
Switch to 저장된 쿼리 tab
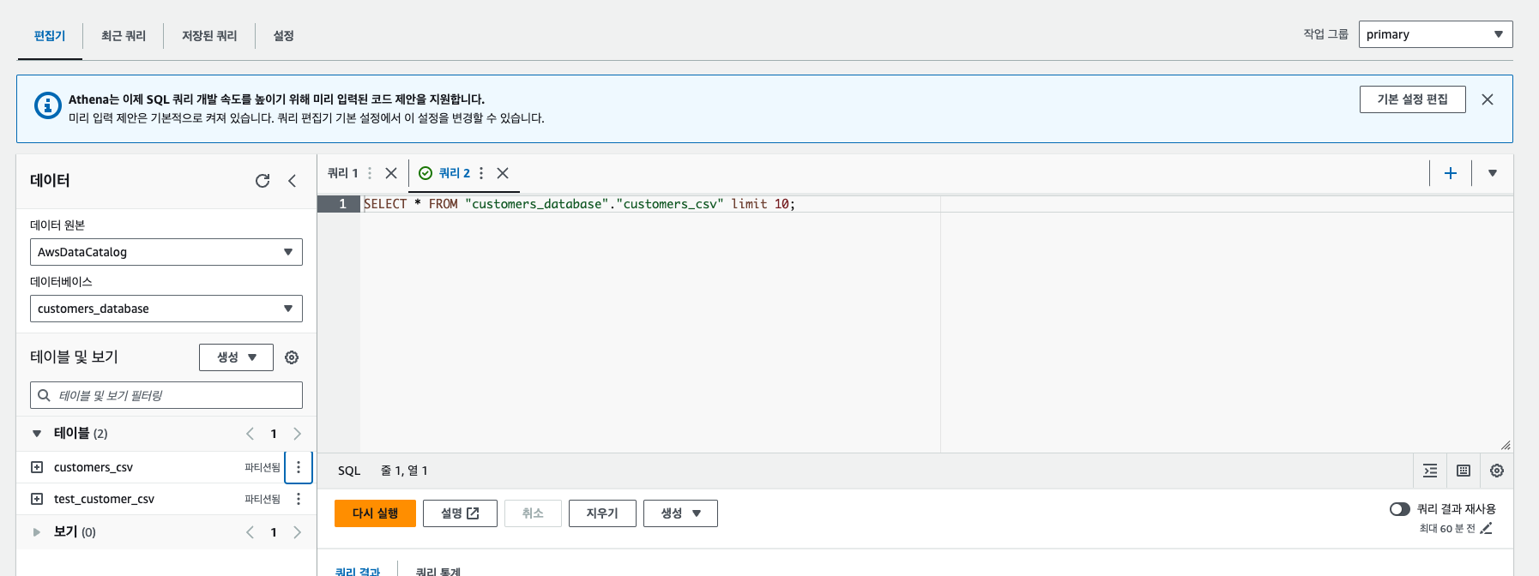click(209, 36)
